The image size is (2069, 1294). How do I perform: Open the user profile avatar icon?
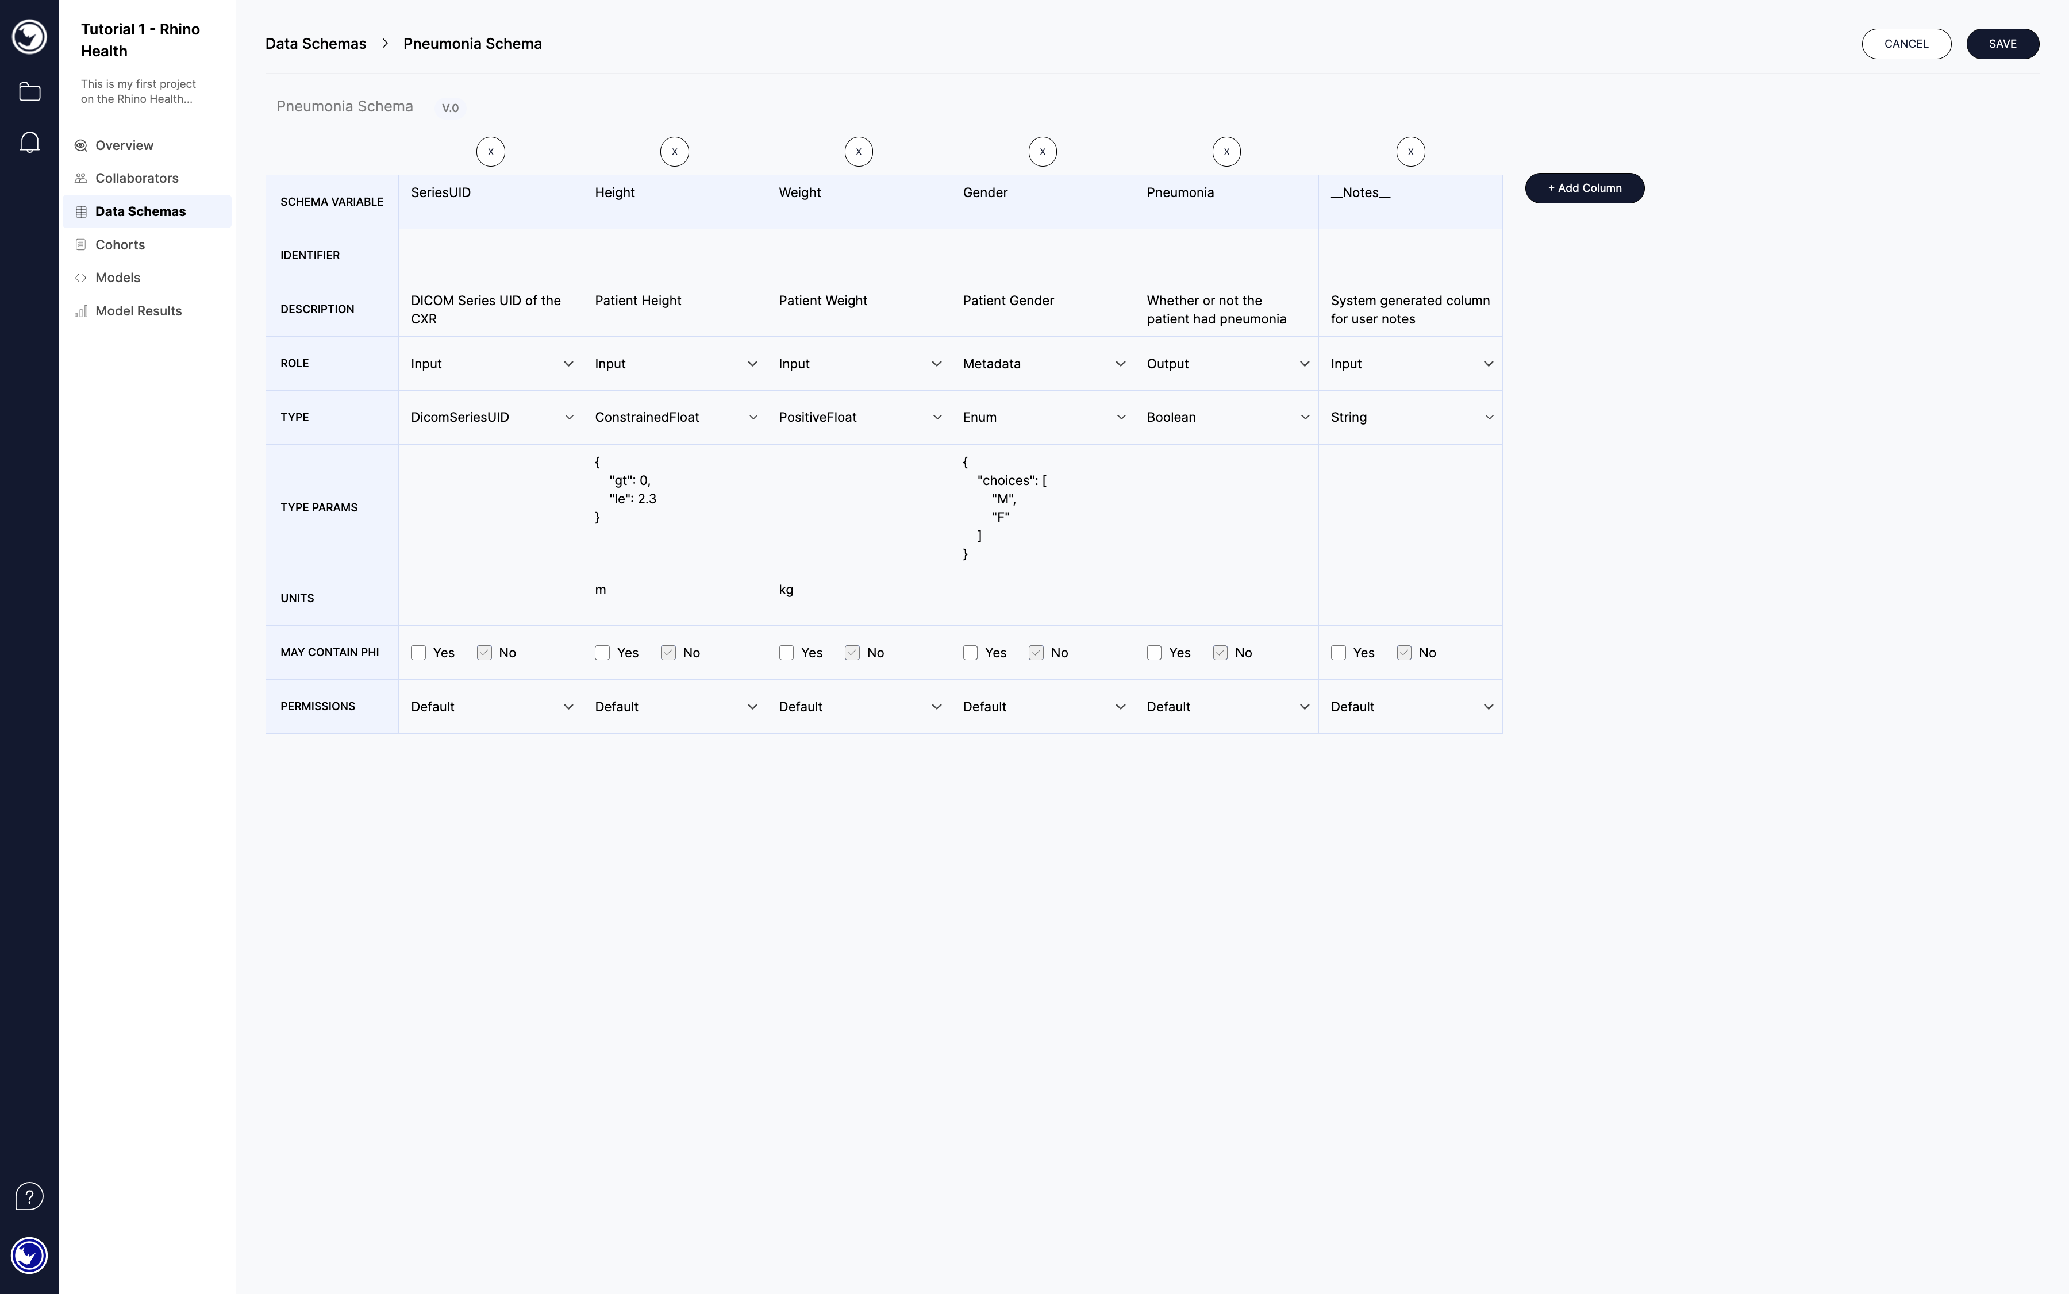[x=29, y=1256]
